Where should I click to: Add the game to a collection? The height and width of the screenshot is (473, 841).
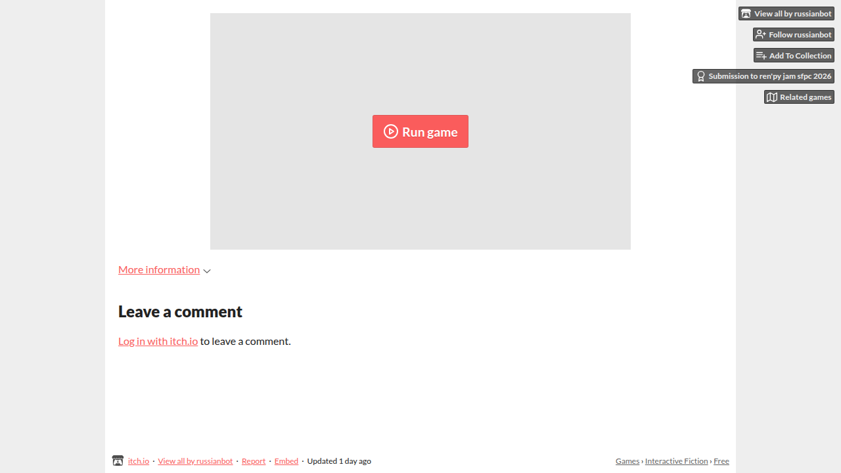(x=794, y=56)
